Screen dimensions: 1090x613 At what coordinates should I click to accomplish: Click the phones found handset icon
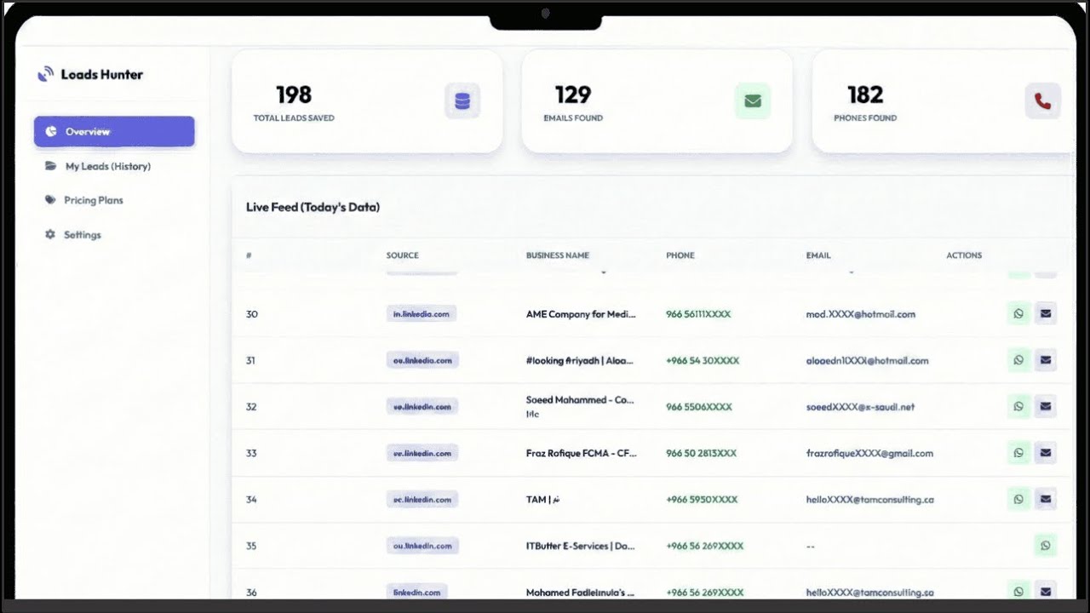[x=1042, y=101]
